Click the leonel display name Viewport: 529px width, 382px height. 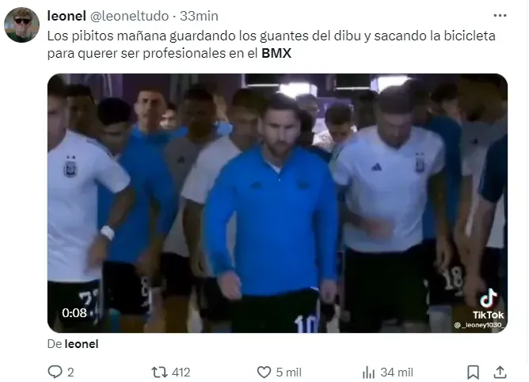(67, 16)
